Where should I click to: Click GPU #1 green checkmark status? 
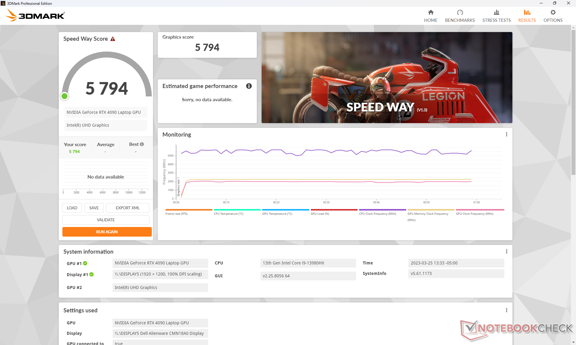(x=85, y=263)
